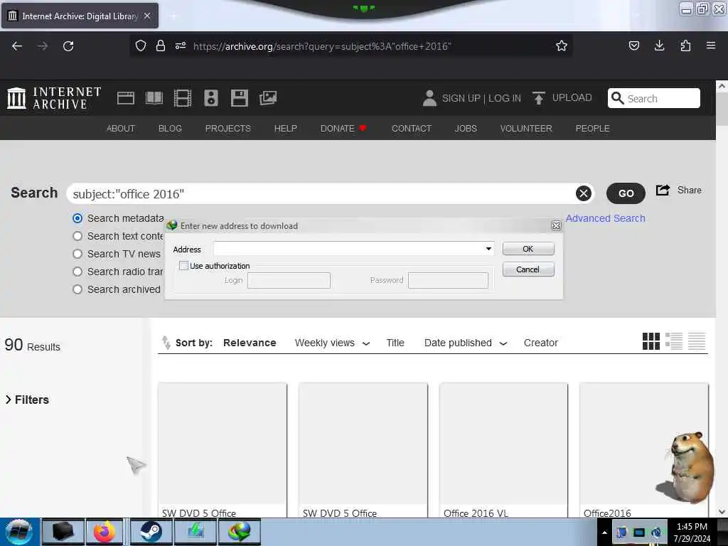Click the SIGN UP link
This screenshot has width=728, height=546.
[461, 98]
